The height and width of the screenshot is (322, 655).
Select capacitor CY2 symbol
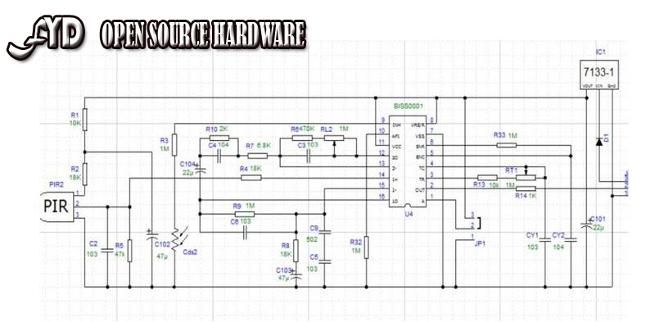(571, 240)
